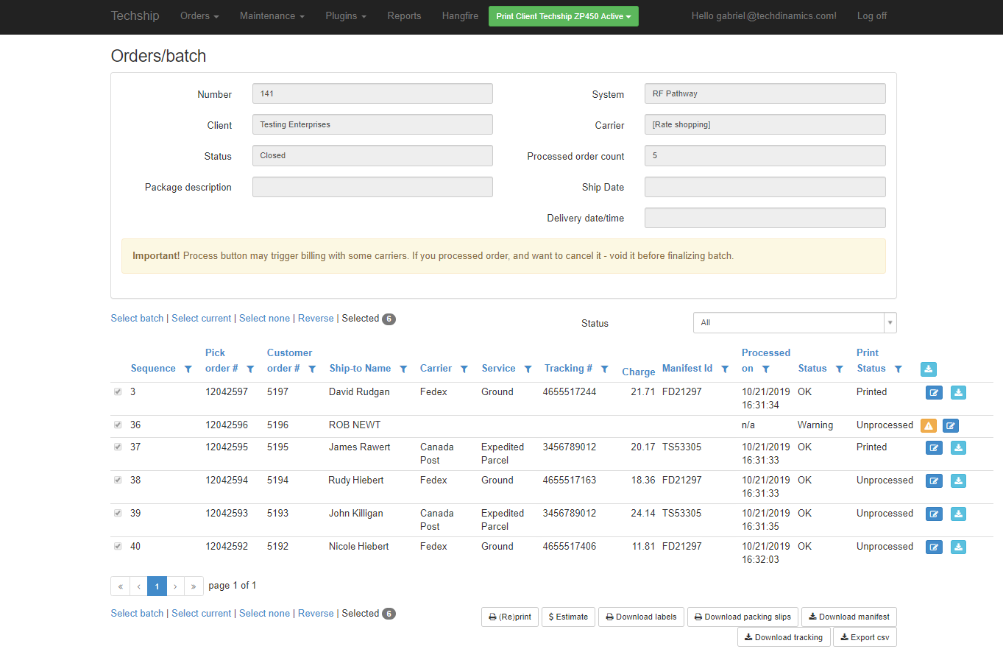Open the filter icon on the Carrier column
This screenshot has width=1003, height=649.
[464, 369]
